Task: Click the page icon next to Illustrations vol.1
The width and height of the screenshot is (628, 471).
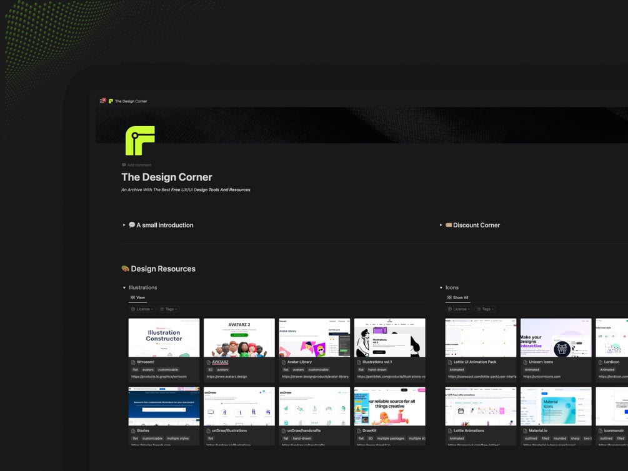Action: [x=359, y=362]
